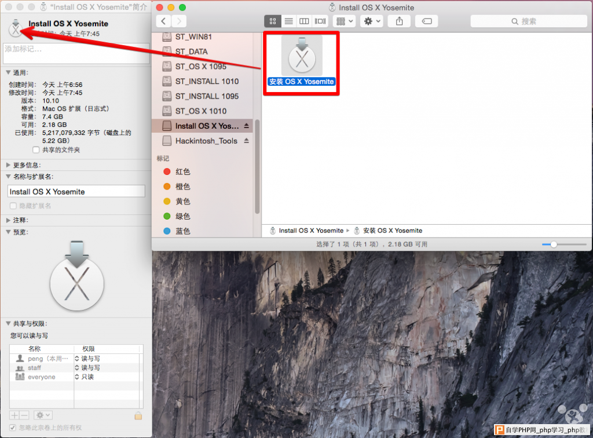
Task: Open the item arrangement dropdown
Action: (344, 21)
